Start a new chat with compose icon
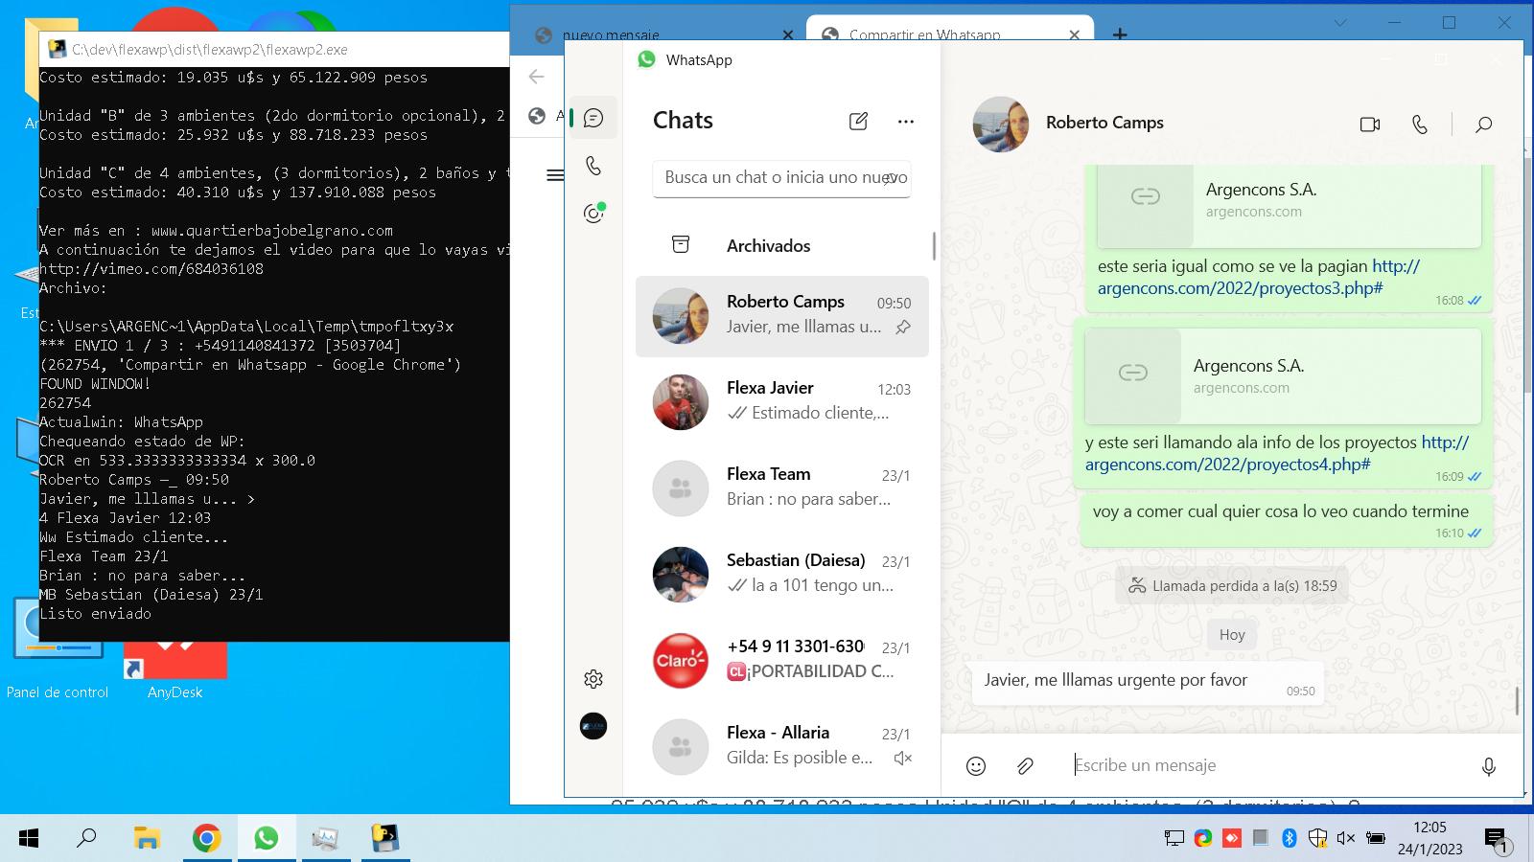1534x862 pixels. [x=858, y=121]
